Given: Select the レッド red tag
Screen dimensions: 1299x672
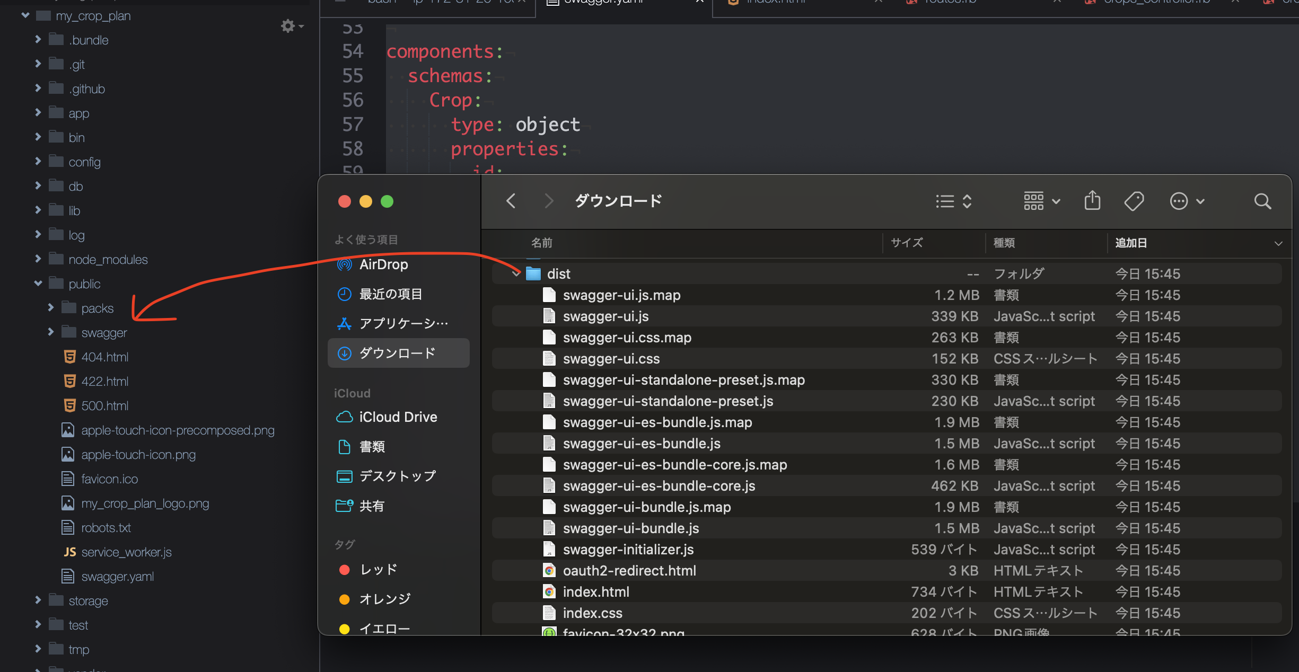Looking at the screenshot, I should pos(378,570).
